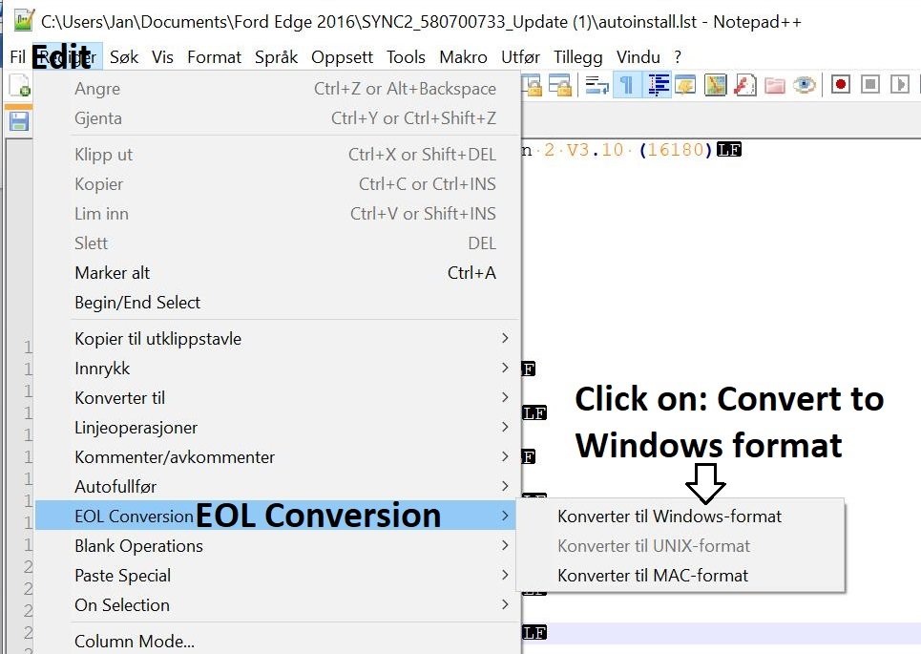Open the Vindu menu
Viewport: 921px width, 654px height.
pyautogui.click(x=638, y=57)
